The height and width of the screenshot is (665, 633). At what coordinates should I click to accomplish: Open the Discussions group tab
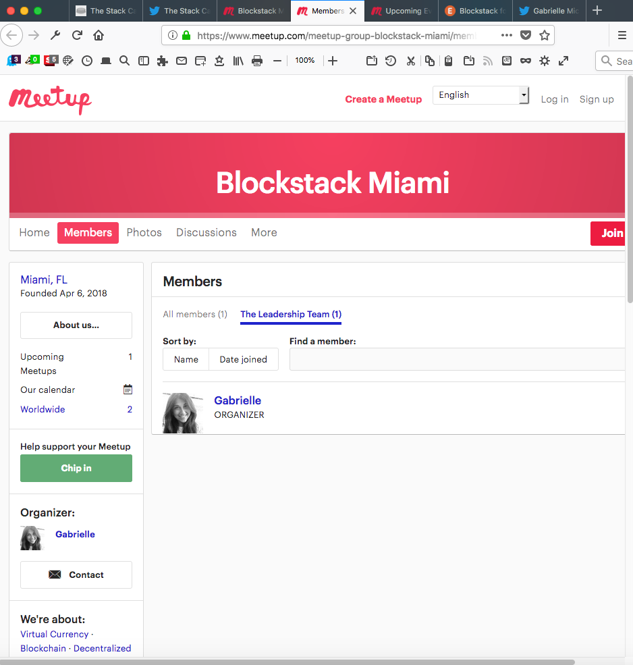point(207,232)
